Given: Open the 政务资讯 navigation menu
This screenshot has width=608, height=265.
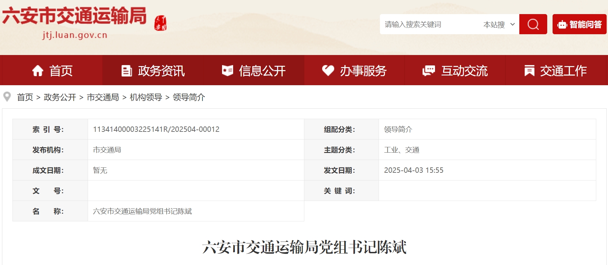Looking at the screenshot, I should click(x=161, y=71).
